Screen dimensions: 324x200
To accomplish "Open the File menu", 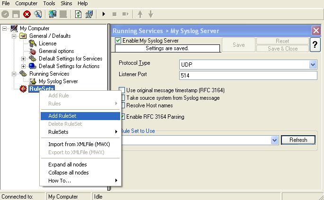I will click(x=6, y=3).
